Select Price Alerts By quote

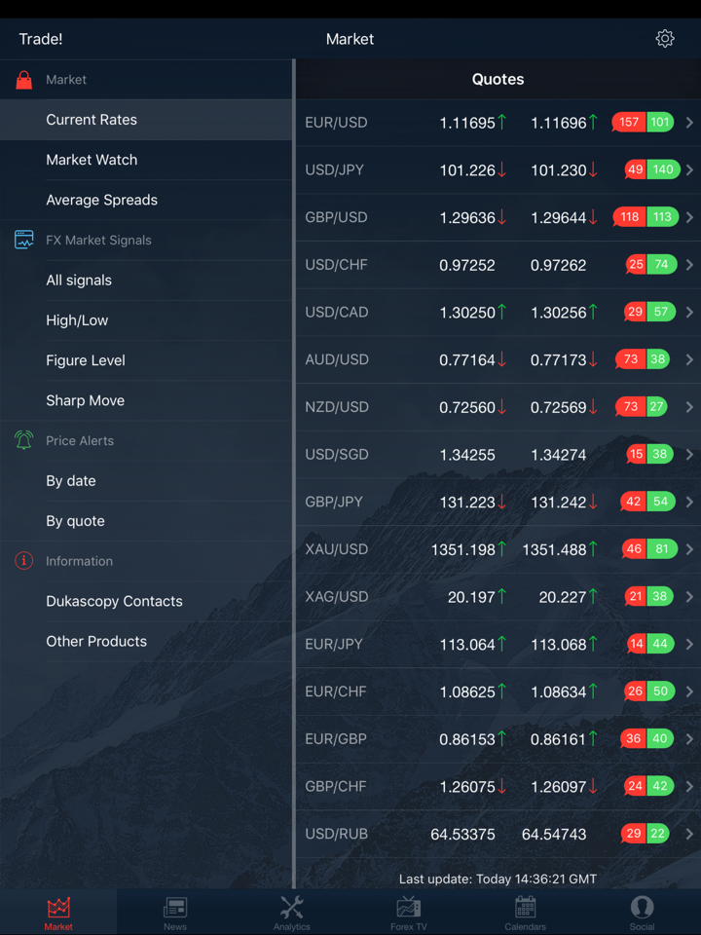pos(75,521)
